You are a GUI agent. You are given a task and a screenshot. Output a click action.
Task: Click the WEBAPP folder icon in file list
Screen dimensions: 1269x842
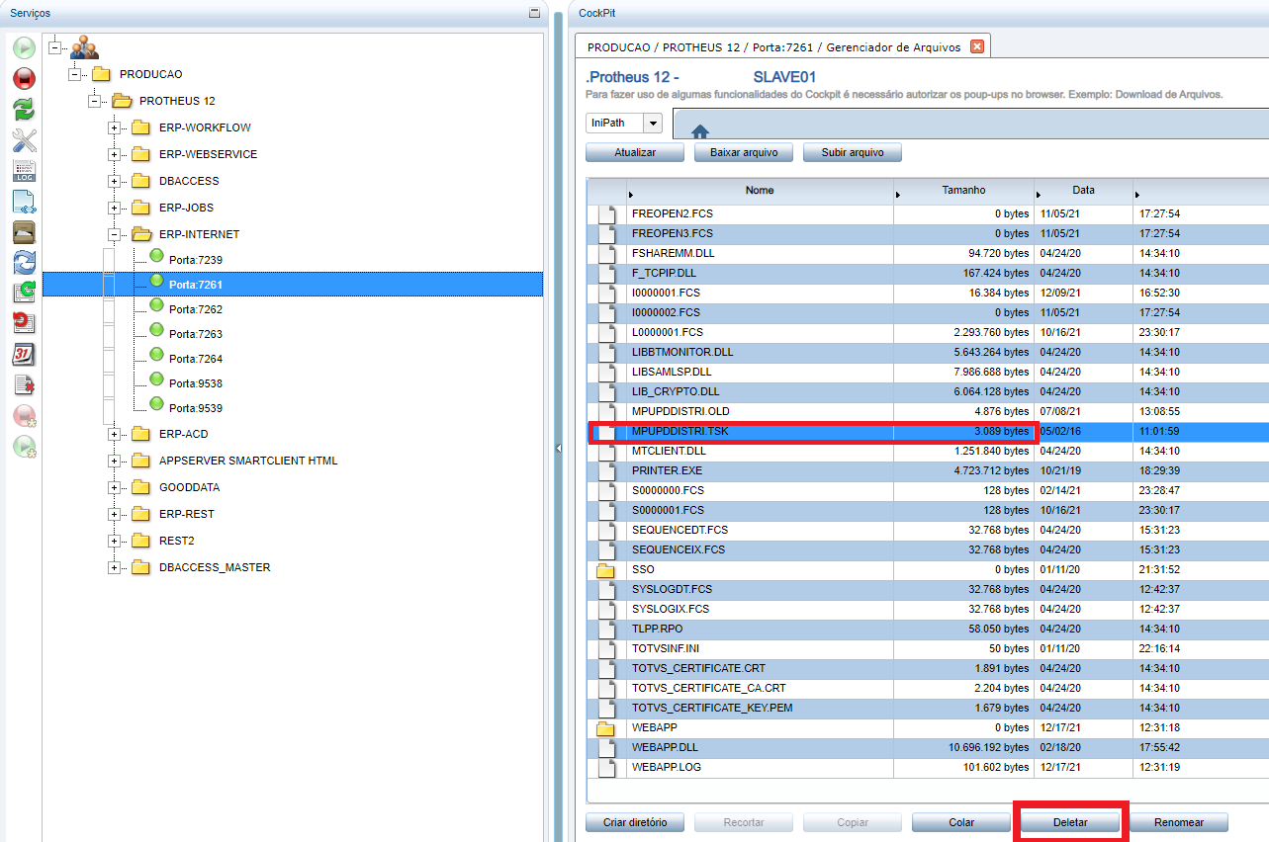pyautogui.click(x=605, y=728)
